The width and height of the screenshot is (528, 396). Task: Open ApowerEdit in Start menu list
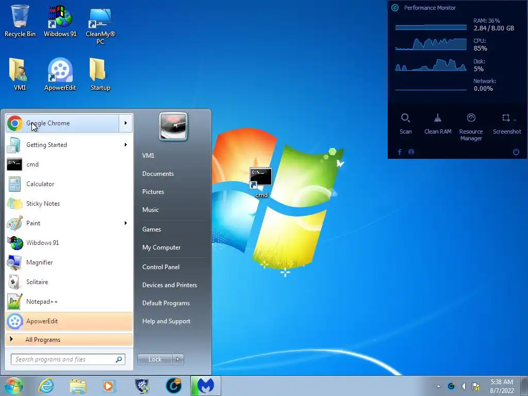tap(69, 321)
